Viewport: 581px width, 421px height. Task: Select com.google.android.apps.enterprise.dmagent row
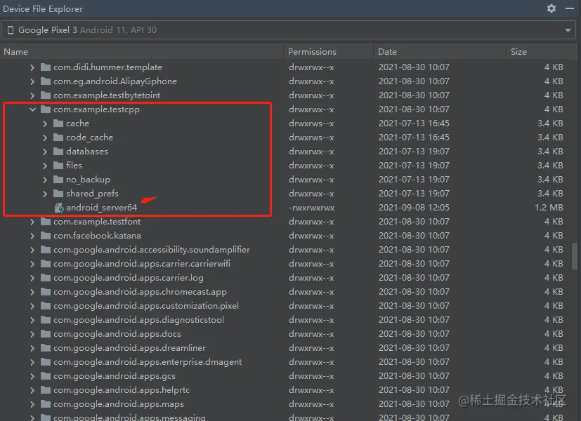(289, 362)
